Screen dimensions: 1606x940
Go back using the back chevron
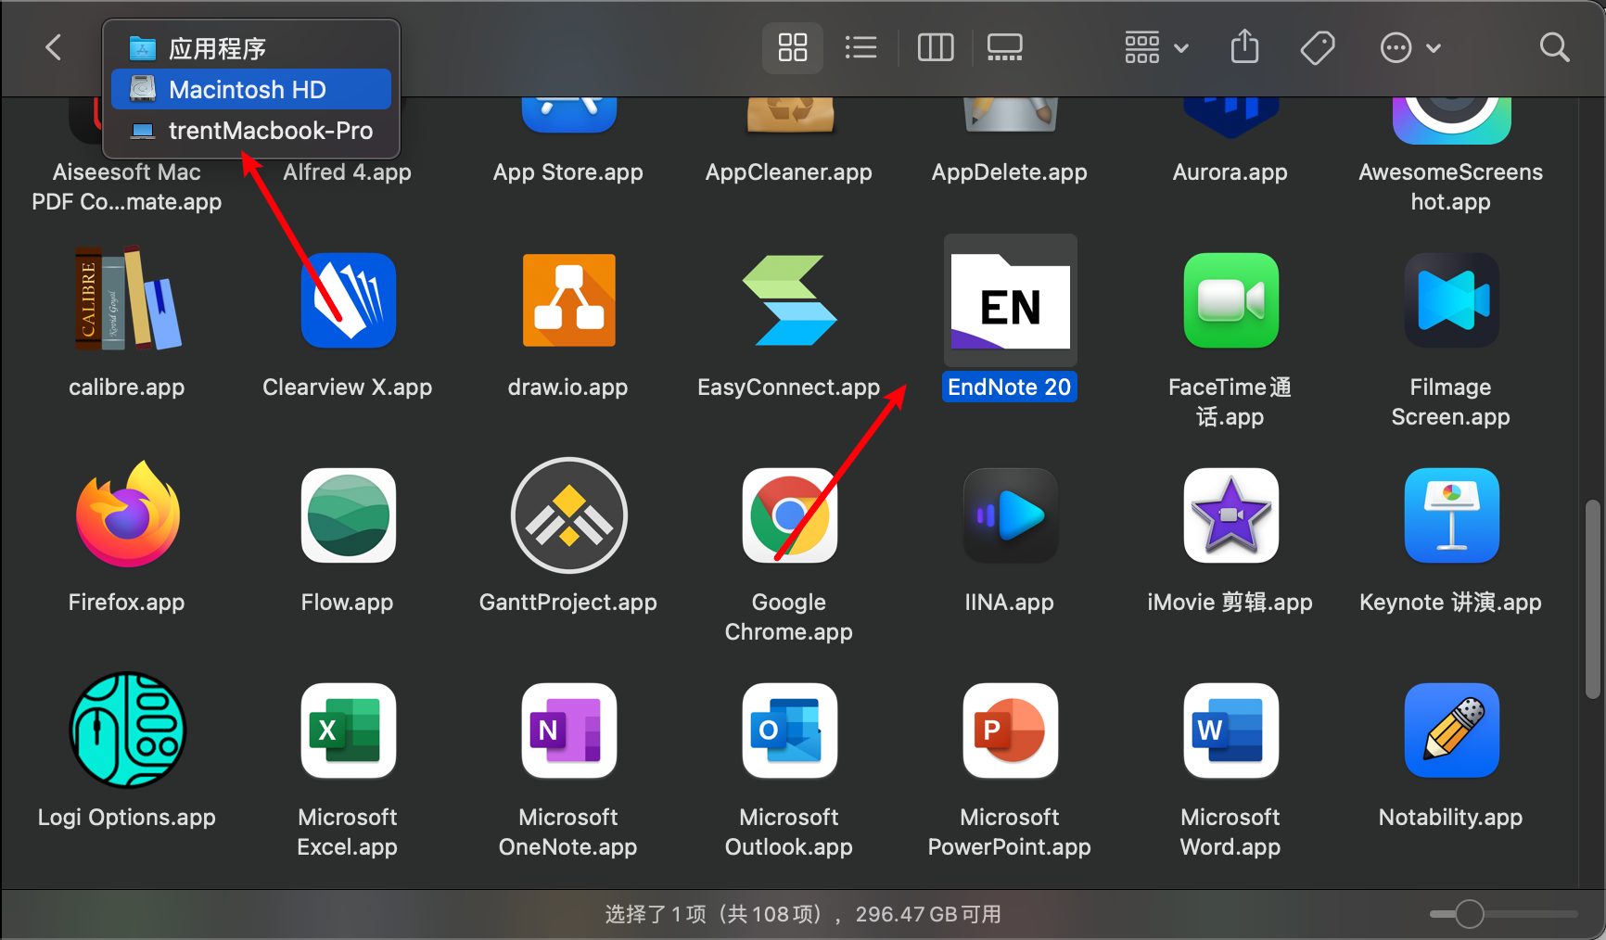pos(54,47)
